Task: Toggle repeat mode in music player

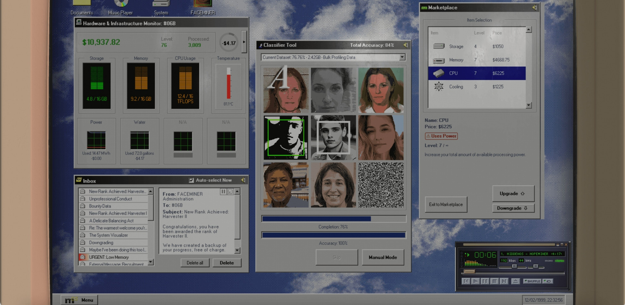Action: 548,281
